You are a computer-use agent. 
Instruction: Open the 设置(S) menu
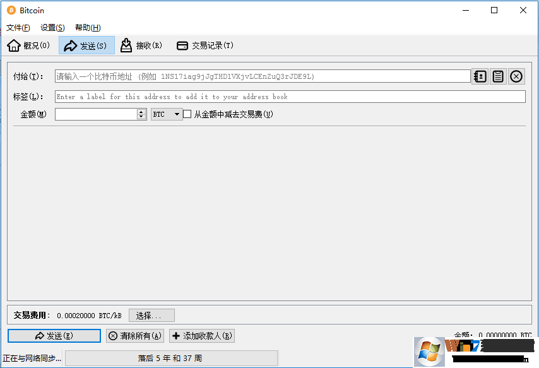[x=52, y=28]
